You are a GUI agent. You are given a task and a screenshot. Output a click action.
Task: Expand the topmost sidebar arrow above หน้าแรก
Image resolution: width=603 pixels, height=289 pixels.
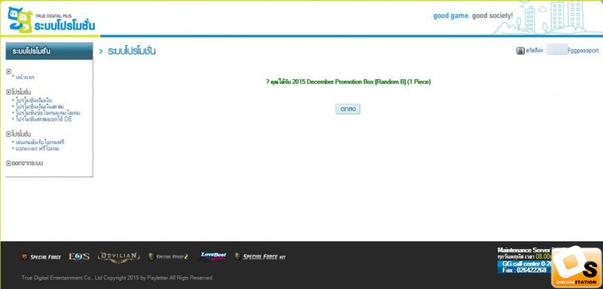(x=9, y=72)
